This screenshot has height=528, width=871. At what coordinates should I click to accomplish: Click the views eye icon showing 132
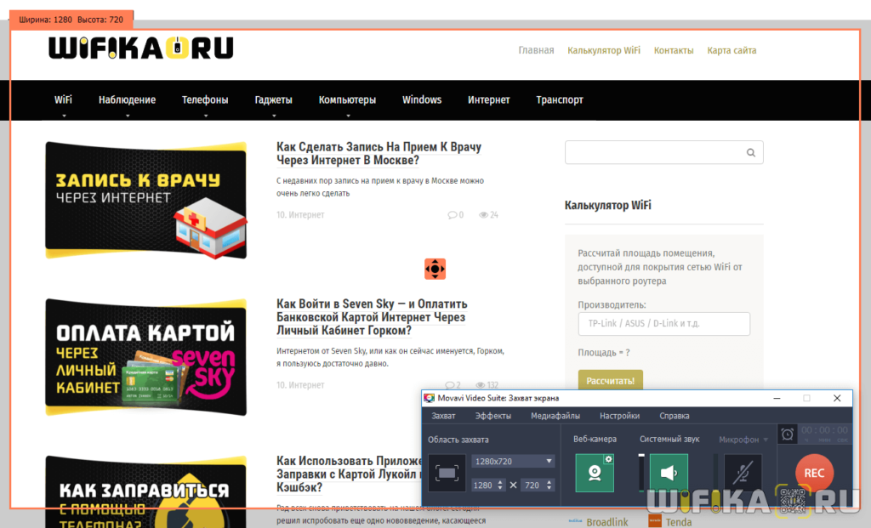[x=481, y=385]
